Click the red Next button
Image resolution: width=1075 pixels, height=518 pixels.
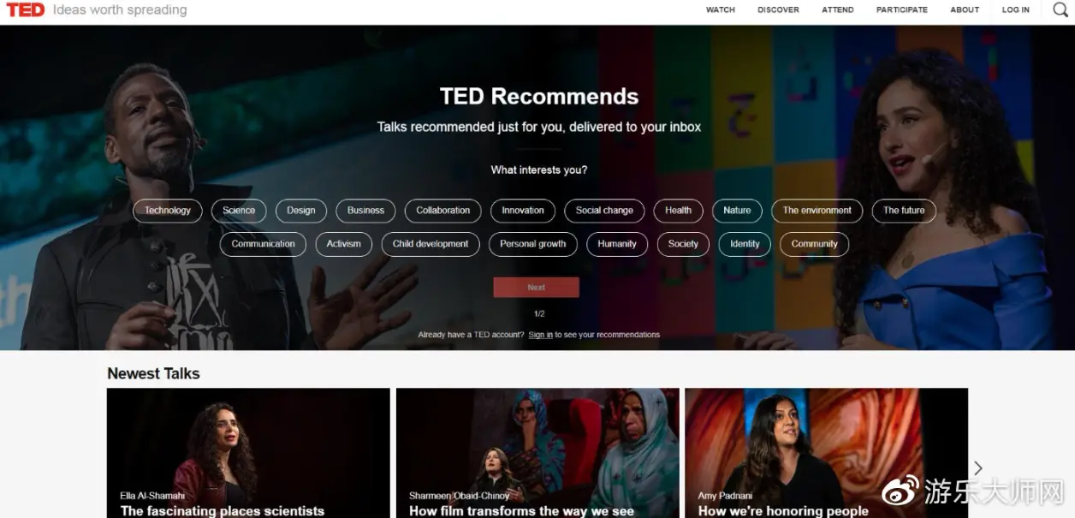click(537, 288)
